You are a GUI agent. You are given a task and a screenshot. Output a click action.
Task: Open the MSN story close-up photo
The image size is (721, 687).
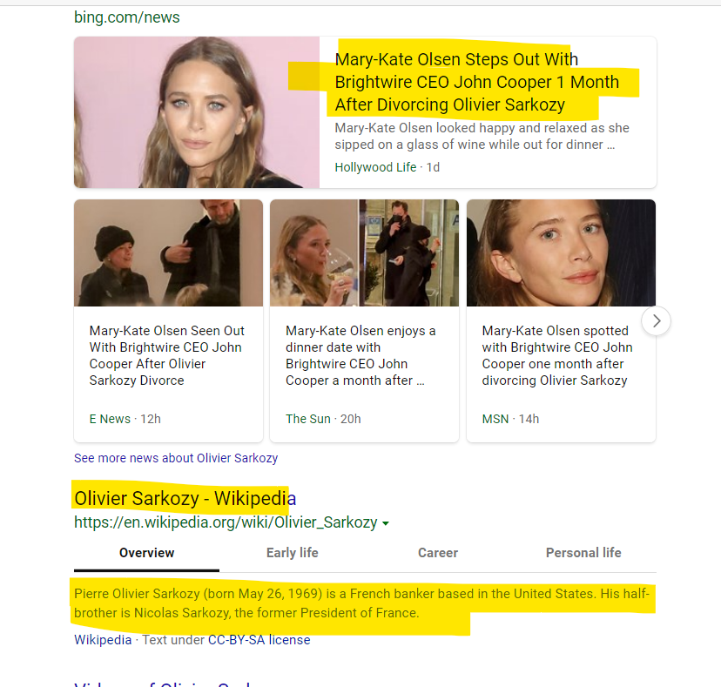pos(561,253)
